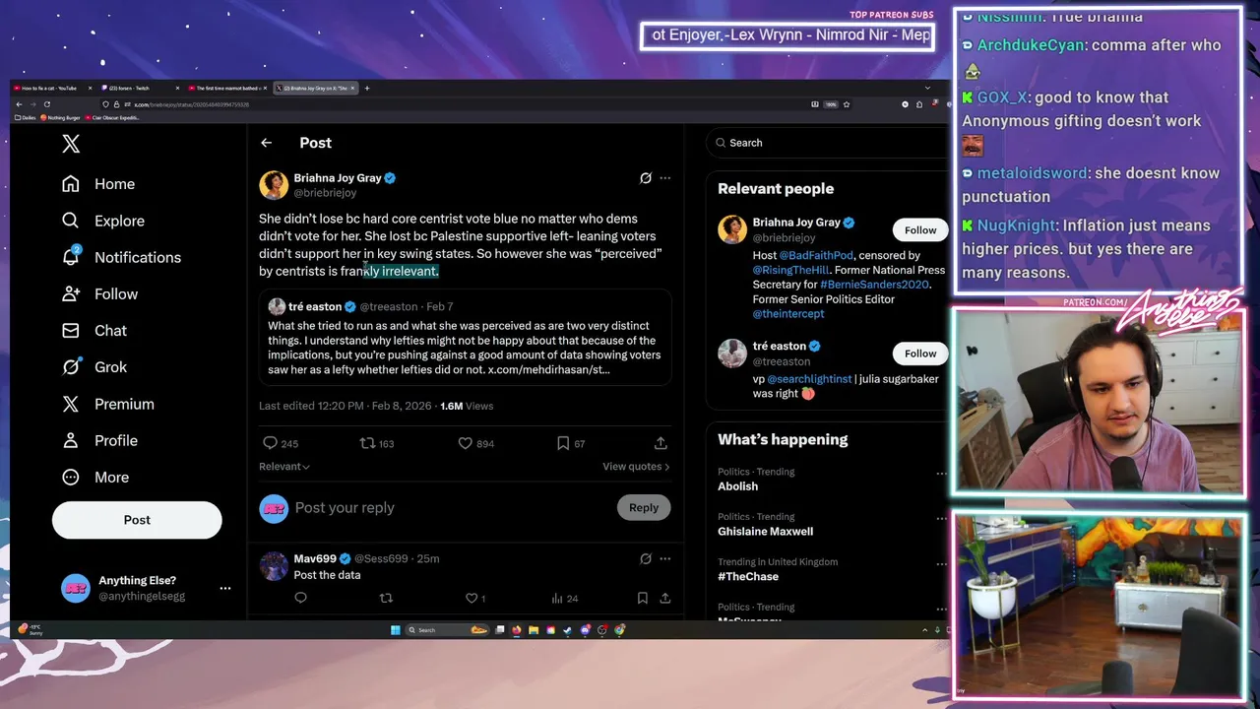Reload the page in the browser
Image resolution: width=1260 pixels, height=709 pixels.
tap(46, 104)
